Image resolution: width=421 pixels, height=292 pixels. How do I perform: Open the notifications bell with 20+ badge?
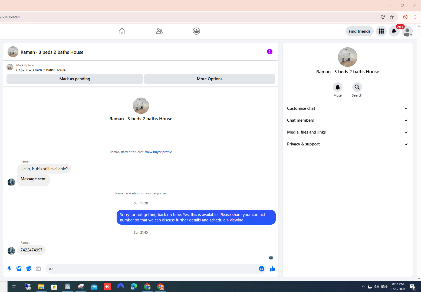(x=394, y=31)
